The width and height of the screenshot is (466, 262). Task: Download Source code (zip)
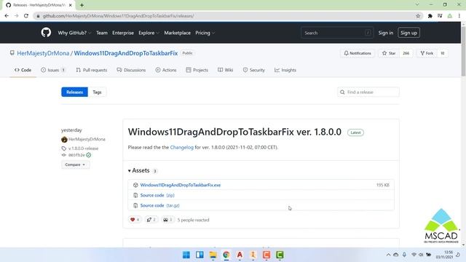pyautogui.click(x=157, y=195)
